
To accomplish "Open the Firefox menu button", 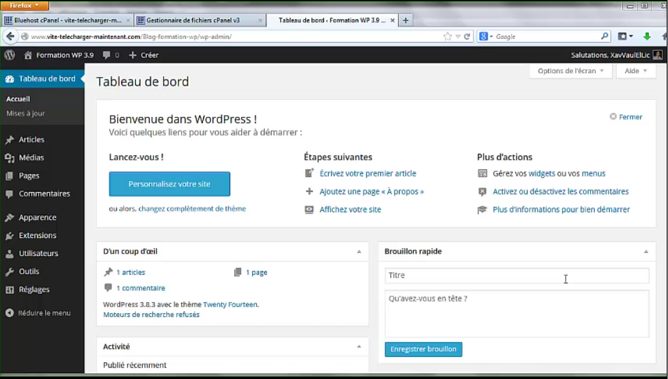I will point(25,5).
